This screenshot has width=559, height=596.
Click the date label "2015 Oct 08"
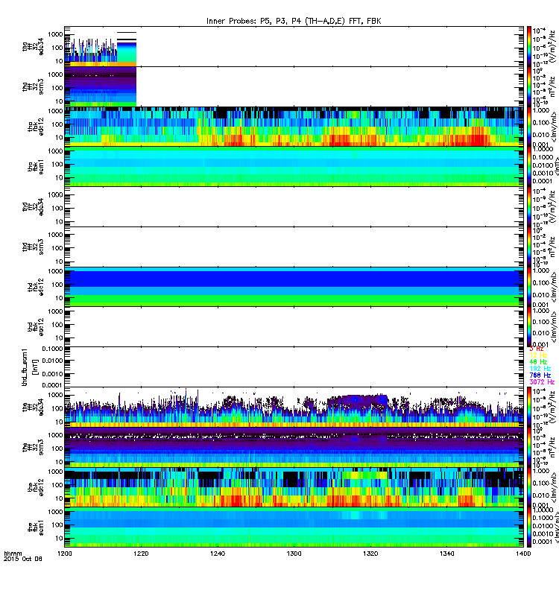(23, 559)
